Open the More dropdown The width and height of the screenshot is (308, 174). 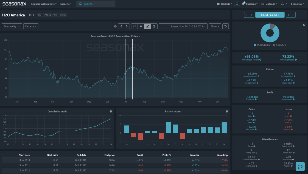(x=215, y=26)
